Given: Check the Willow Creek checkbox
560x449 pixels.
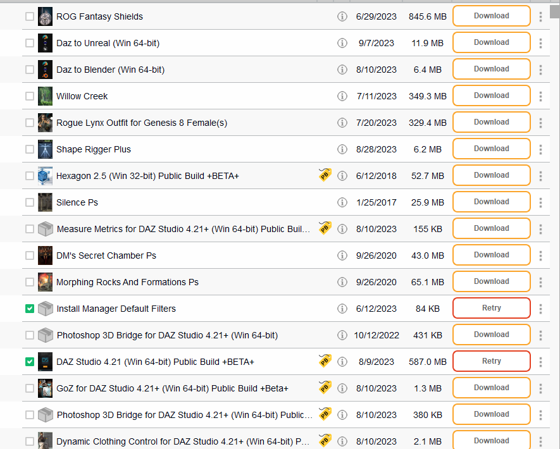Looking at the screenshot, I should (30, 96).
